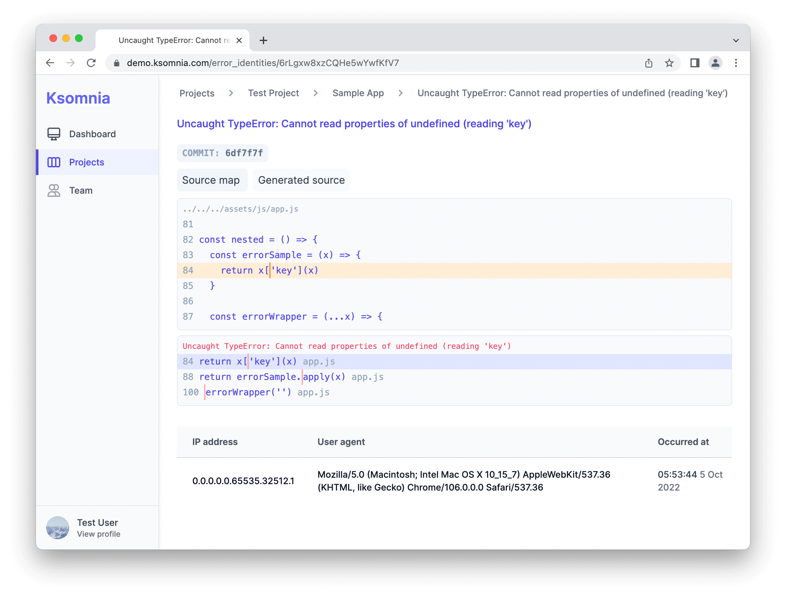Select the Projects icon in the sidebar

(54, 163)
